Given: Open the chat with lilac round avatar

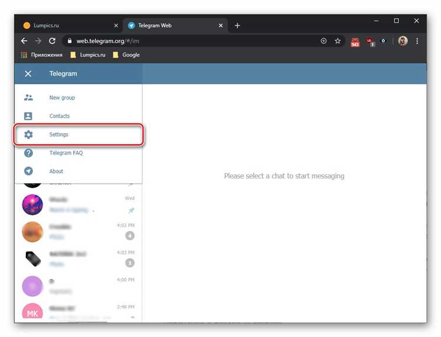Looking at the screenshot, I should pyautogui.click(x=78, y=286).
